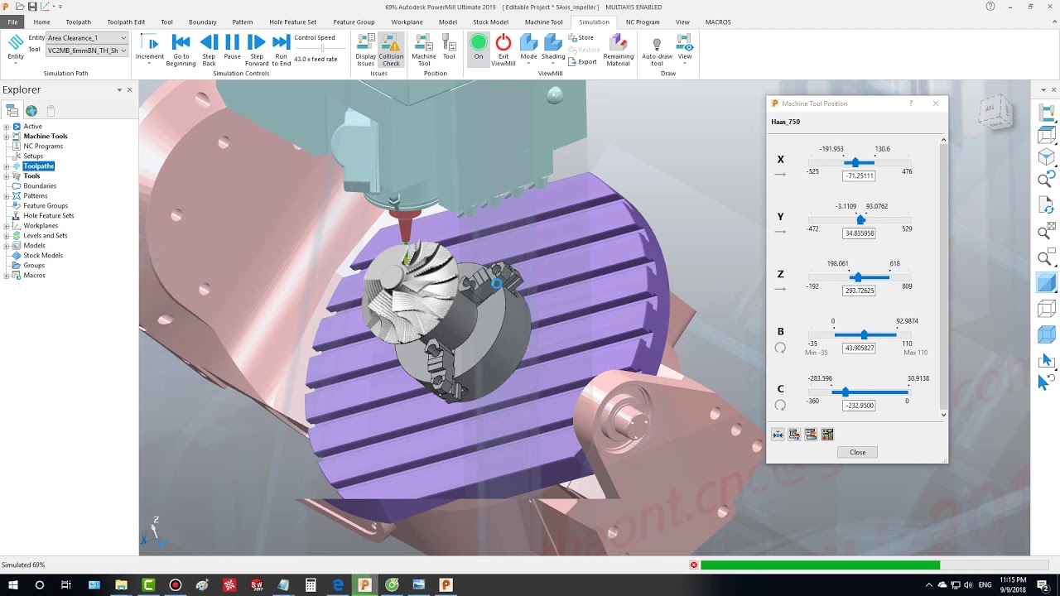Image resolution: width=1060 pixels, height=596 pixels.
Task: Click Export in the ViewMill group
Action: (x=583, y=62)
